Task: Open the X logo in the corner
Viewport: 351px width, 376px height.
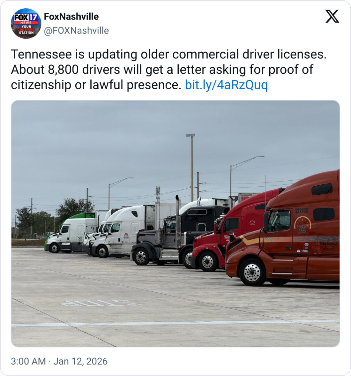Action: pyautogui.click(x=332, y=16)
